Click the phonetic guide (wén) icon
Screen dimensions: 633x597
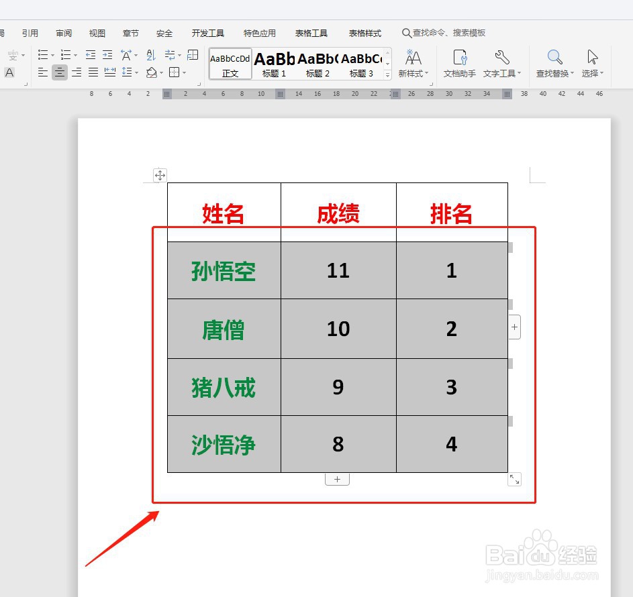click(13, 54)
